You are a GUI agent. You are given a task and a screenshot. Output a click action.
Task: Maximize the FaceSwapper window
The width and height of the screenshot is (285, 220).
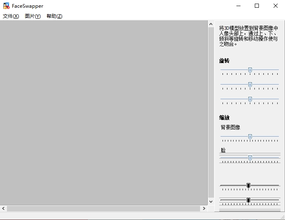pyautogui.click(x=257, y=6)
